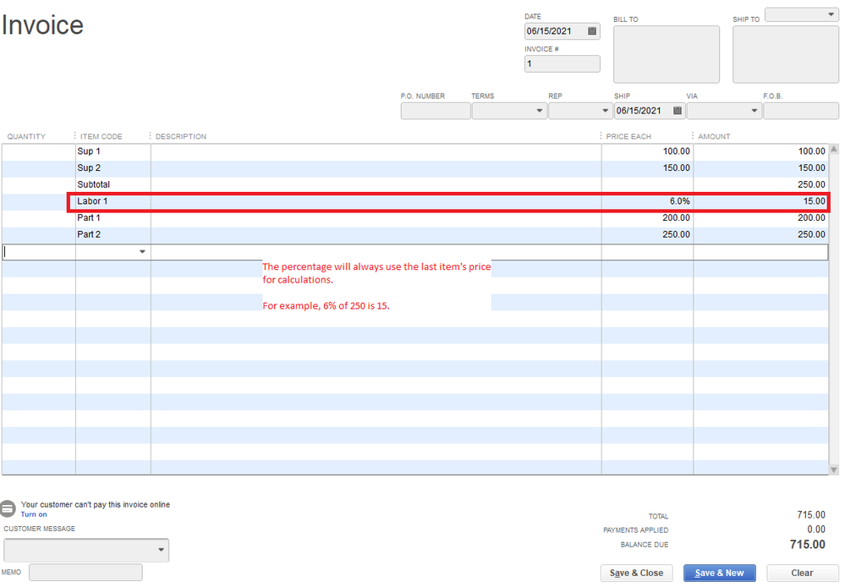Viewport: 845px width, 587px height.
Task: Open the Ship date calendar picker
Action: [678, 111]
